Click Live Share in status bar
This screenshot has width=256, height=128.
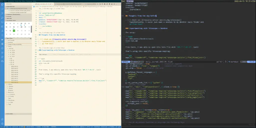point(30,127)
